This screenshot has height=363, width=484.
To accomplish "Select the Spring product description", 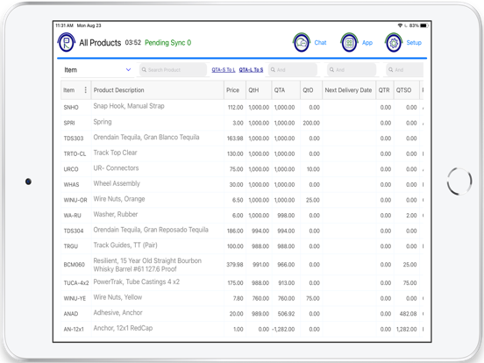I will [x=103, y=122].
